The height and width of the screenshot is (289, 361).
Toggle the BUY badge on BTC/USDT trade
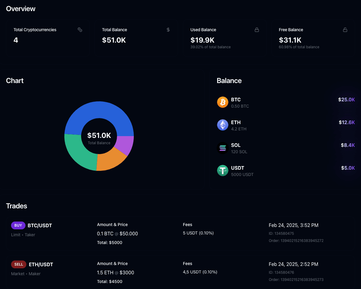tap(18, 225)
